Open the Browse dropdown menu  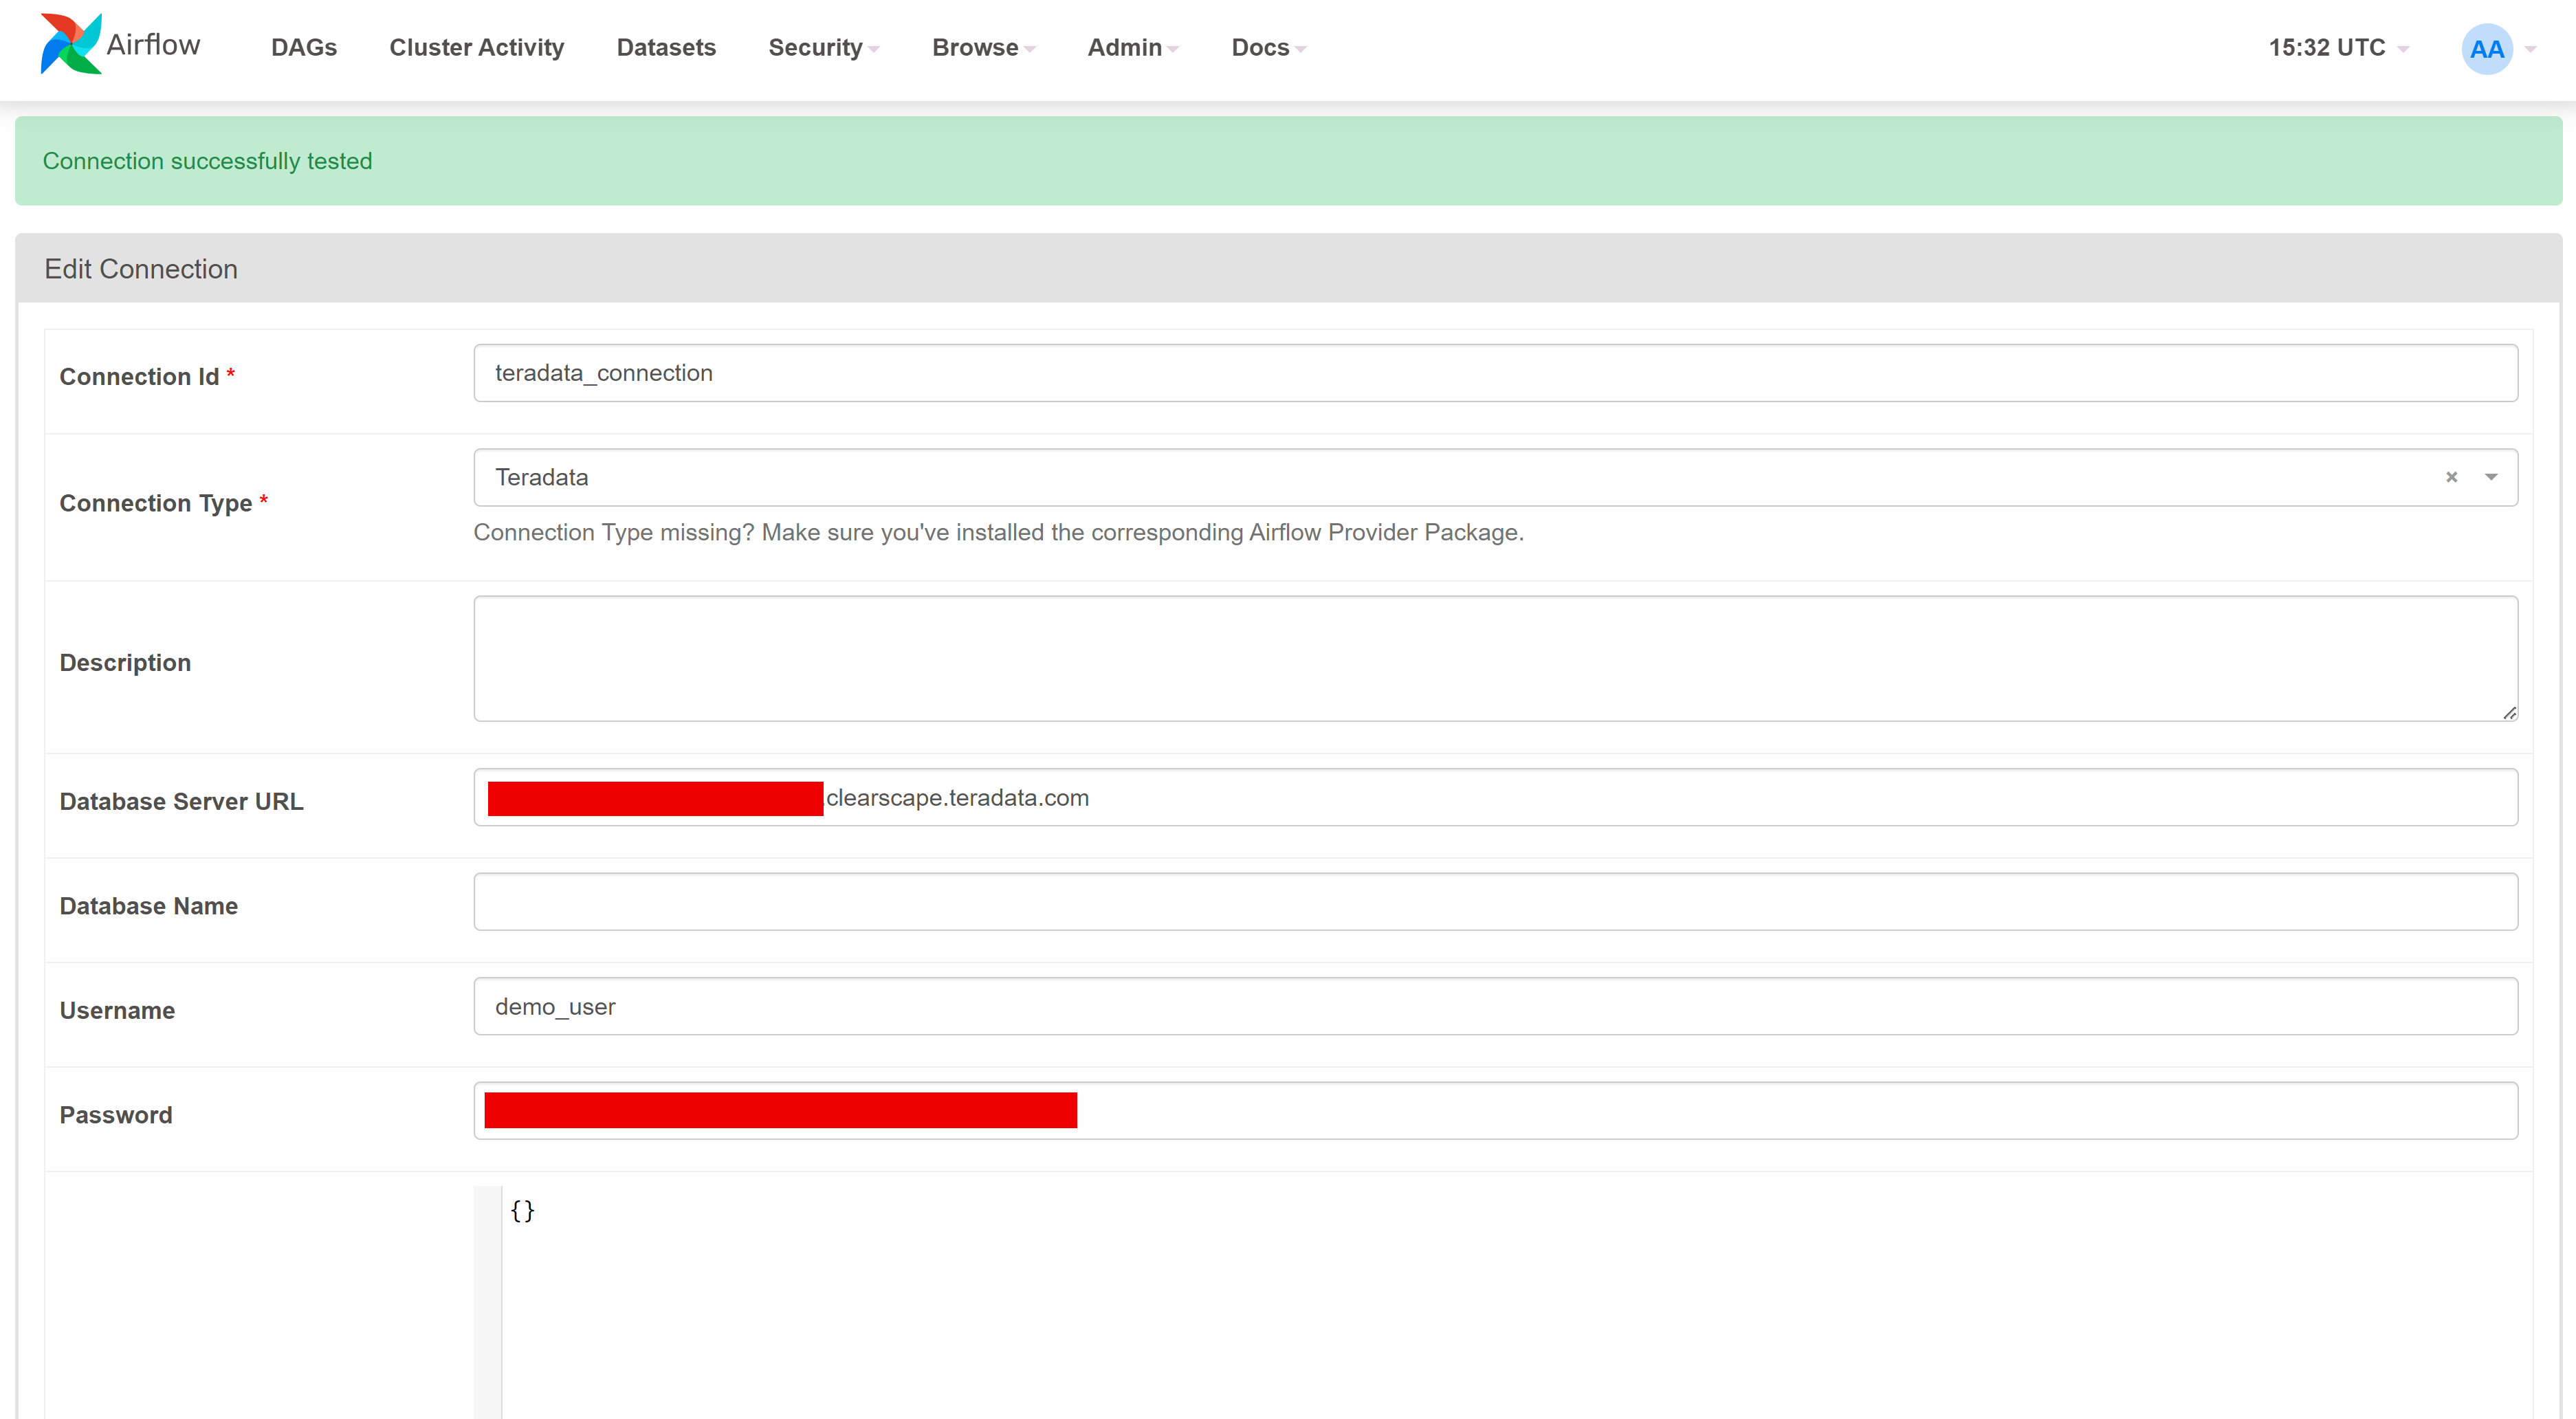click(x=983, y=47)
